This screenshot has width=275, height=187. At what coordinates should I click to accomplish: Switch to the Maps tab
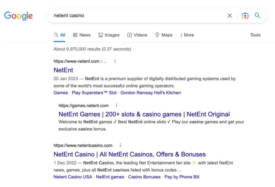tap(164, 35)
